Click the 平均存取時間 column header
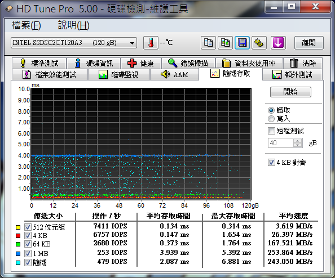335x278 pixels. [169, 216]
